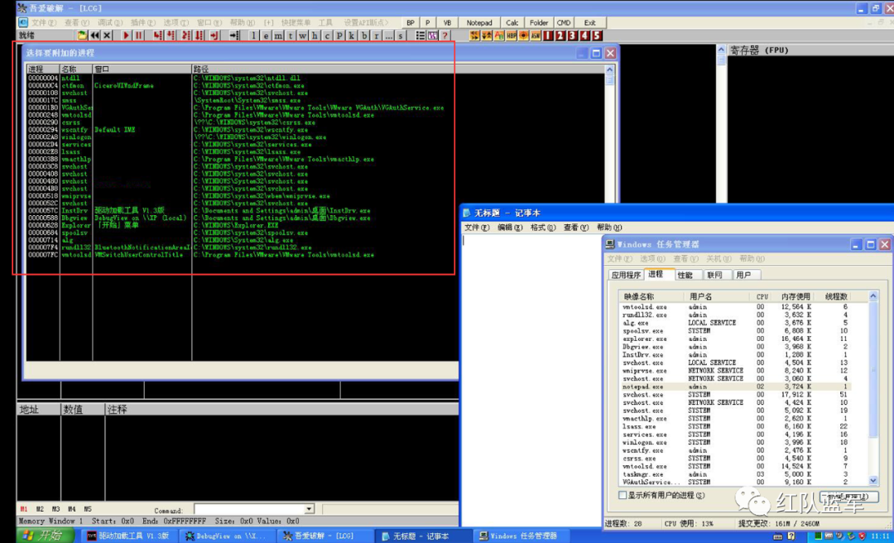Click the restart program rewind icon

point(94,36)
